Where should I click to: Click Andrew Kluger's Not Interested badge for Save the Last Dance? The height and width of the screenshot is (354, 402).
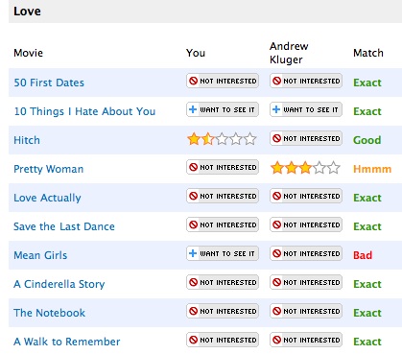[x=306, y=224]
